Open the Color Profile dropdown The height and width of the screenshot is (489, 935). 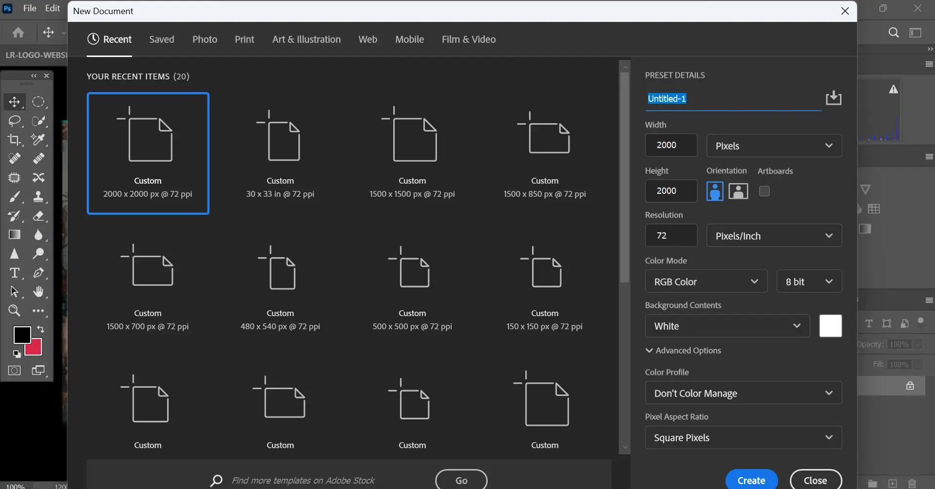744,393
